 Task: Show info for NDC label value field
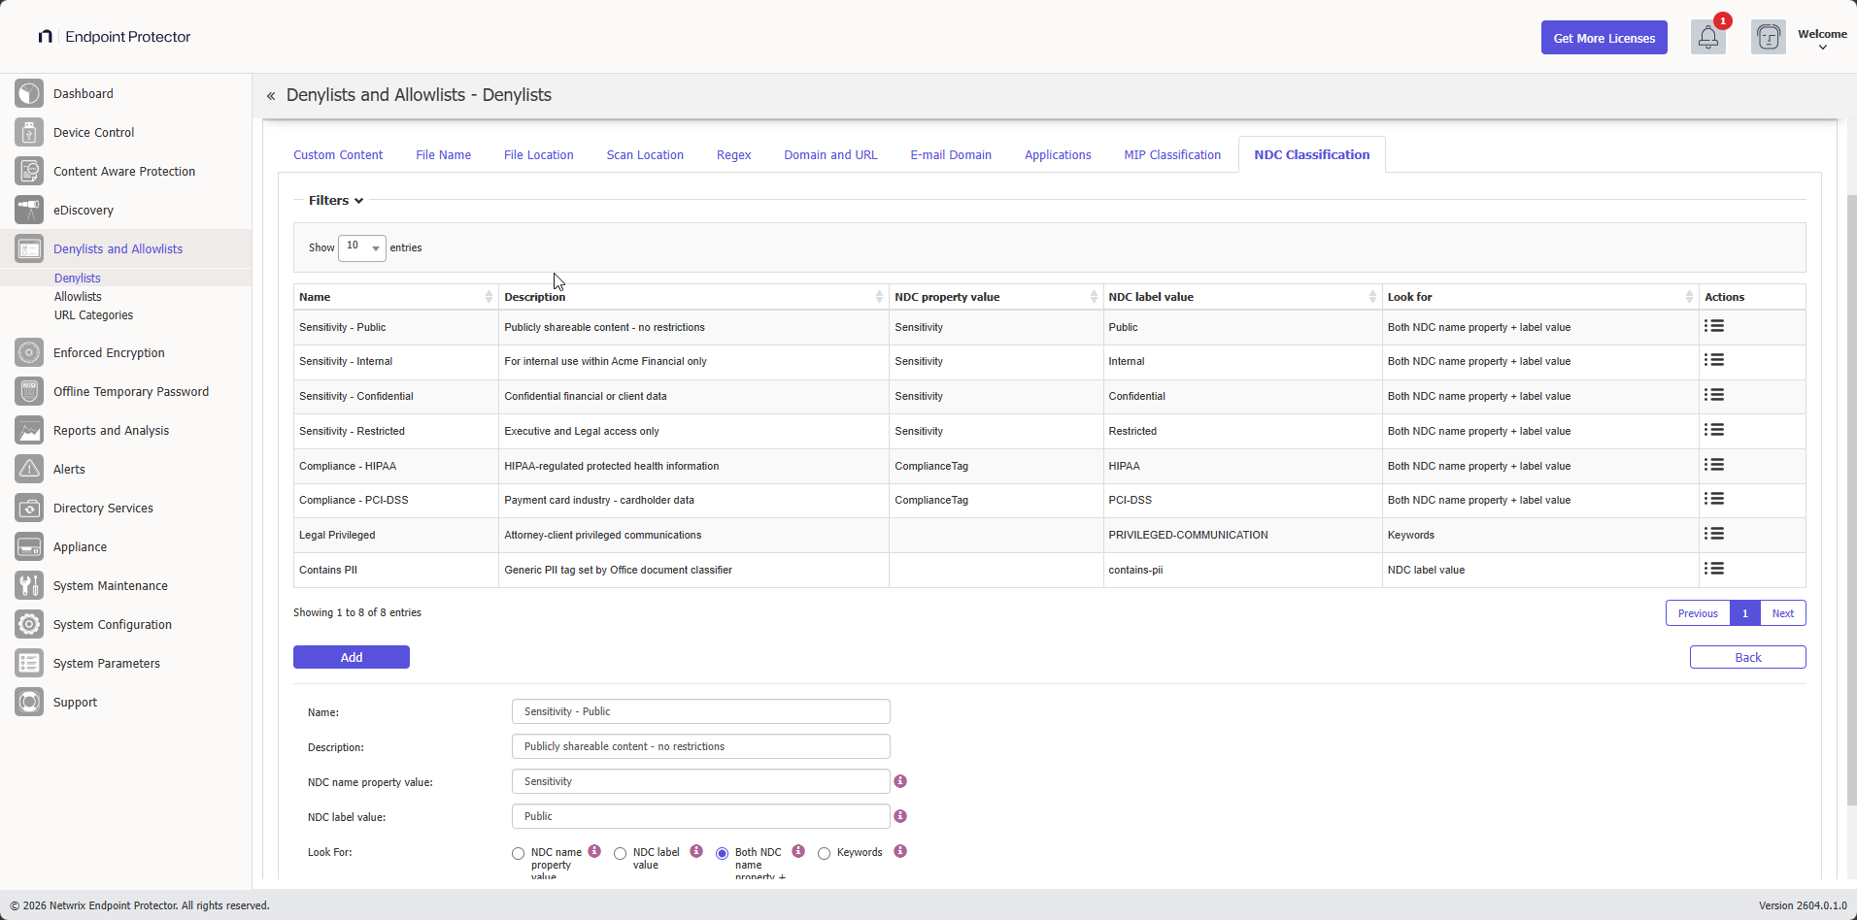(x=900, y=816)
